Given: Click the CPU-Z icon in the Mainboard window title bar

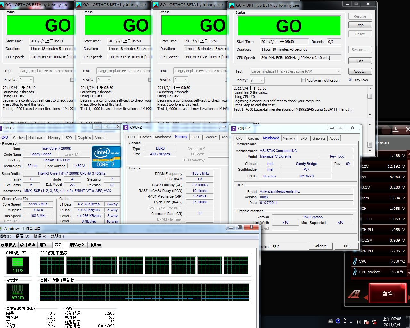Looking at the screenshot, I should coord(234,128).
